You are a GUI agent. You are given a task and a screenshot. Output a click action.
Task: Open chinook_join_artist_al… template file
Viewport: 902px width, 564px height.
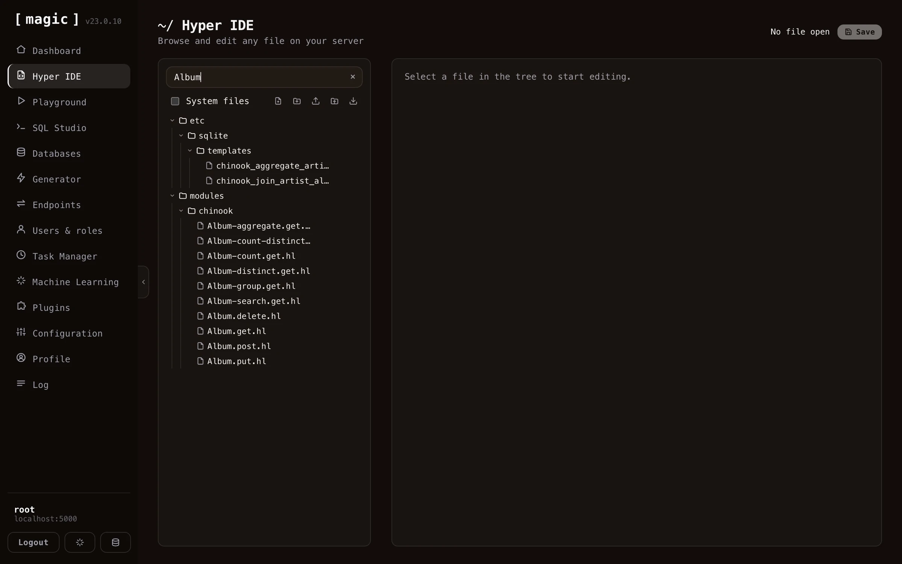pyautogui.click(x=268, y=181)
